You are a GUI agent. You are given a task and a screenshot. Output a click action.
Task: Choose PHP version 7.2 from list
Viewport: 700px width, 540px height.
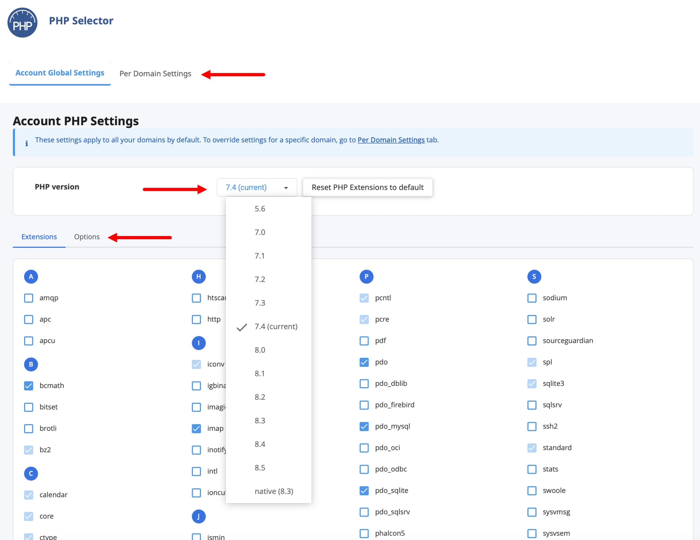click(269, 279)
